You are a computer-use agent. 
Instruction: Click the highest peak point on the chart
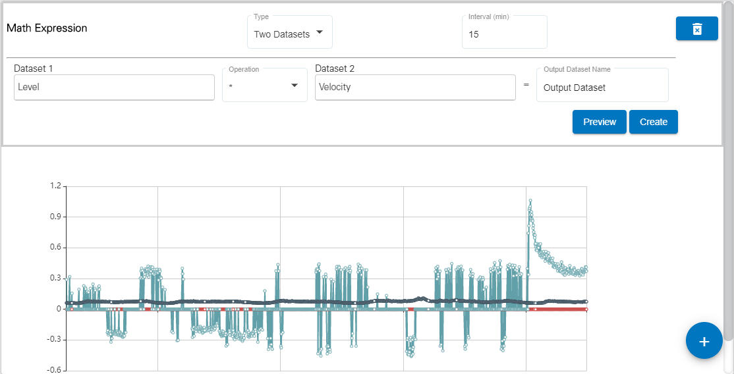530,201
